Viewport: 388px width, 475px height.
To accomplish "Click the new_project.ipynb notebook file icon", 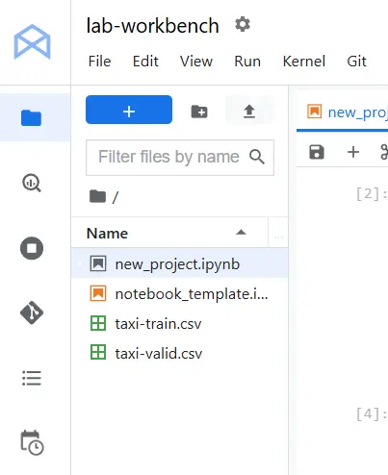I will 98,263.
